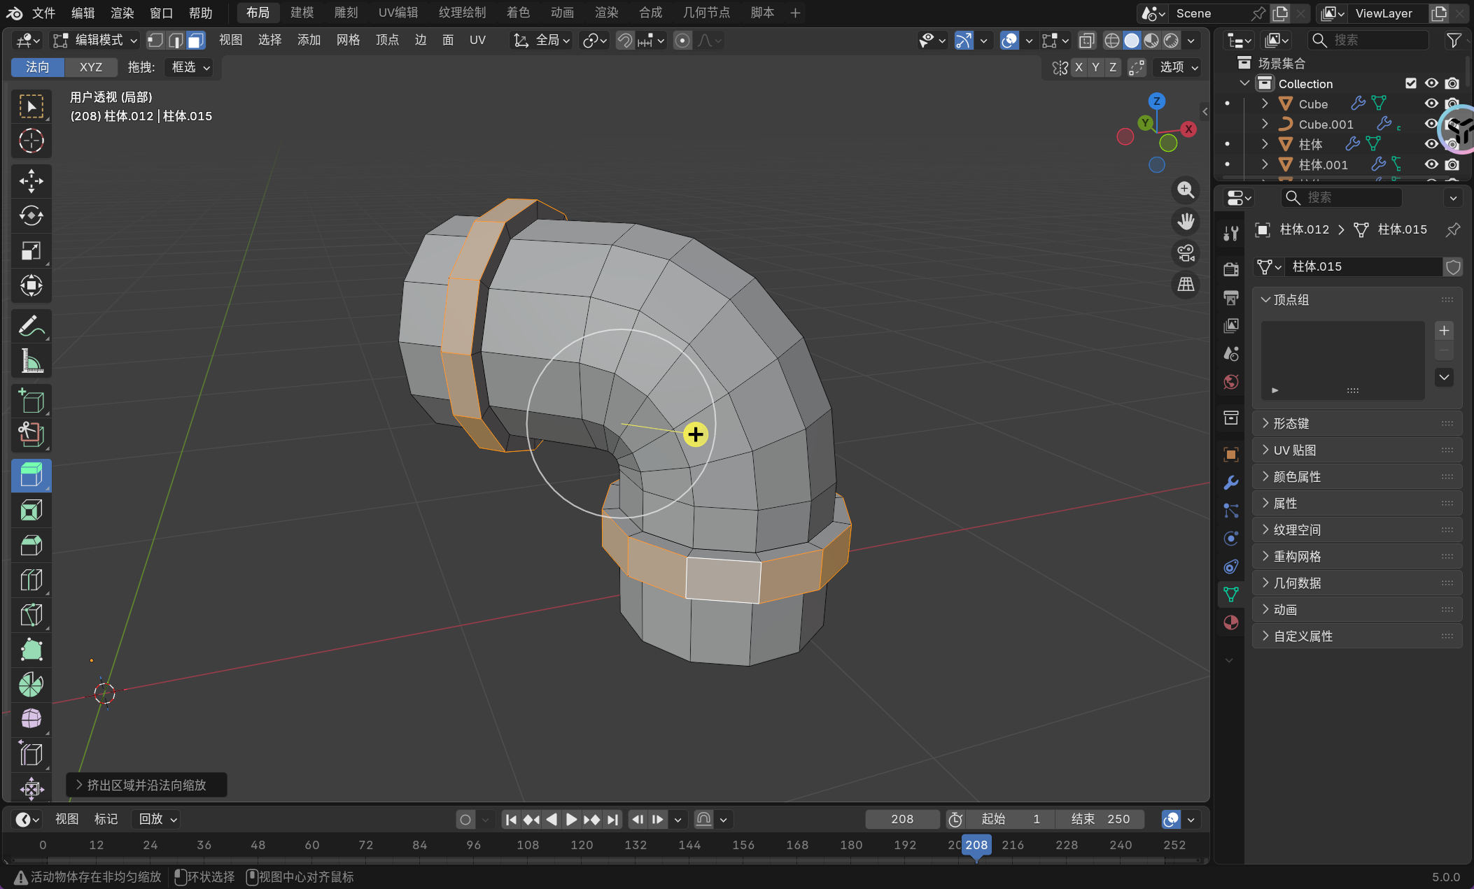Activate the Measure tool
This screenshot has width=1474, height=889.
click(x=31, y=362)
